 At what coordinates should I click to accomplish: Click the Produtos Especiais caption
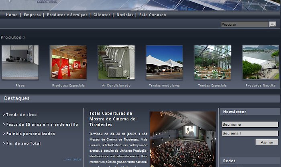point(69,86)
